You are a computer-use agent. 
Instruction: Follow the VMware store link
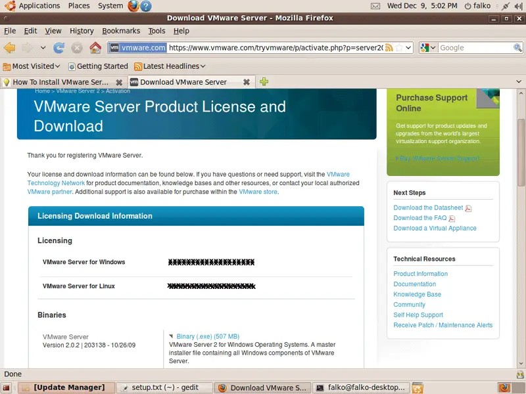(258, 192)
